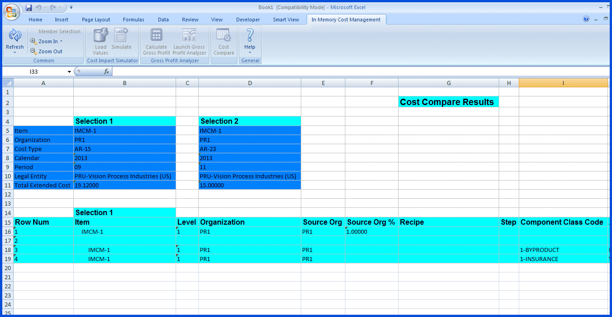Click the Save icon on the Quick Access Toolbar

[29, 6]
